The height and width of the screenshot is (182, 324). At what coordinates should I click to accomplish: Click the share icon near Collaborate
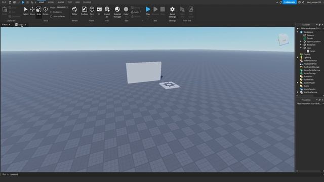303,2
